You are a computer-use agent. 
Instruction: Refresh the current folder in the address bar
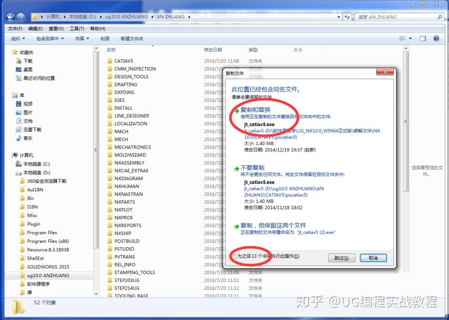[x=348, y=17]
